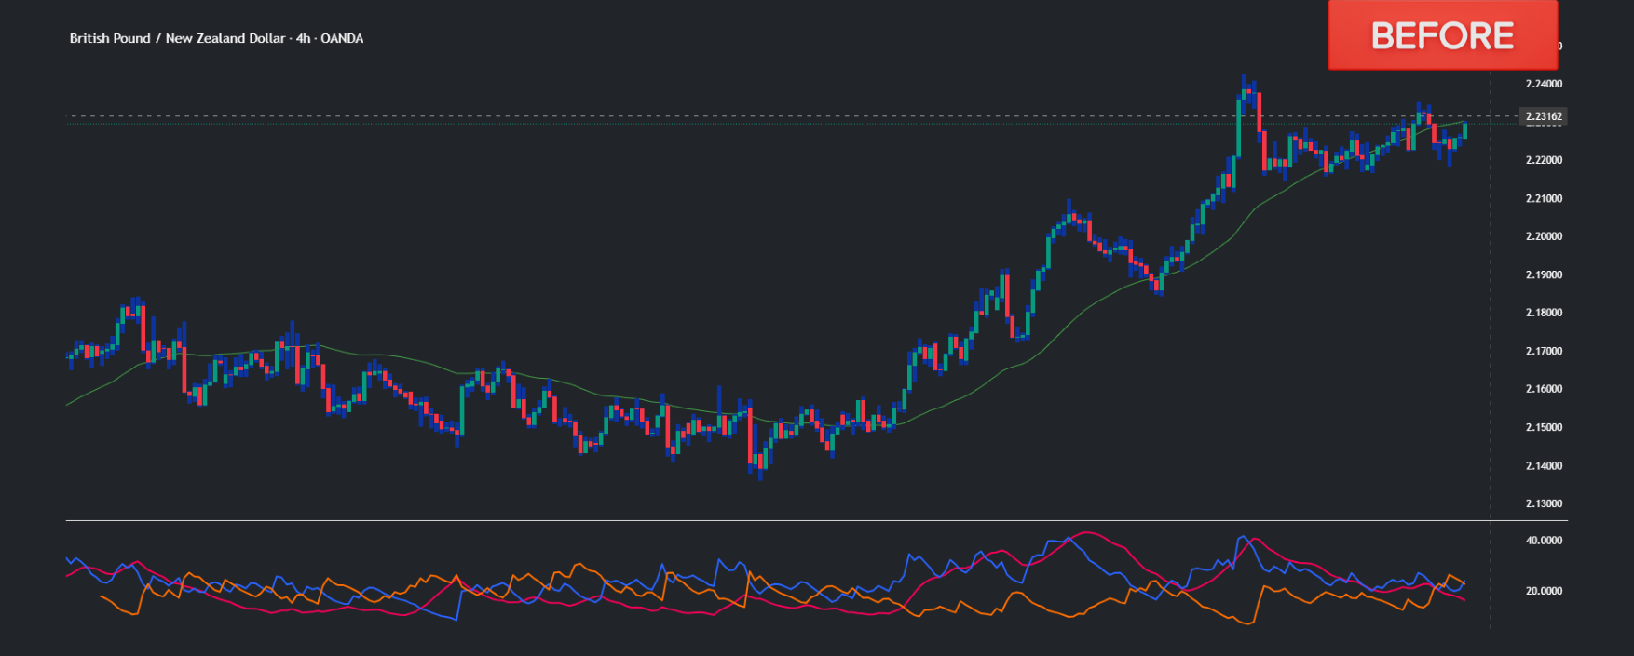Click the 2.20000 price axis label
Screen dimensions: 1634x656
[1543, 236]
